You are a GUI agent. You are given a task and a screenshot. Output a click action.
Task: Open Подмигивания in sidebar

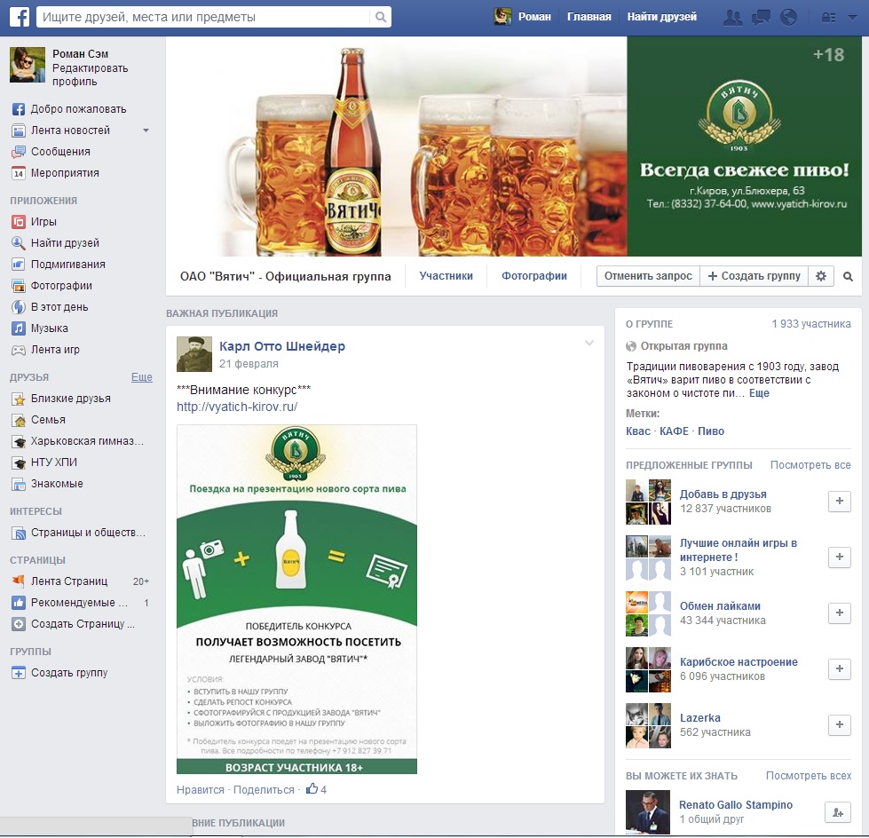(59, 265)
